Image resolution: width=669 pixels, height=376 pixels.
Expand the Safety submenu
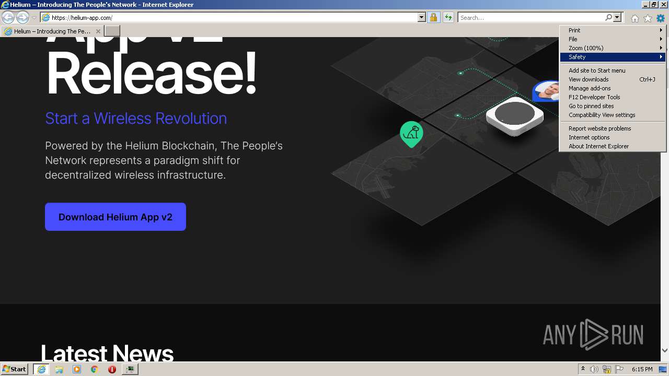pyautogui.click(x=613, y=57)
